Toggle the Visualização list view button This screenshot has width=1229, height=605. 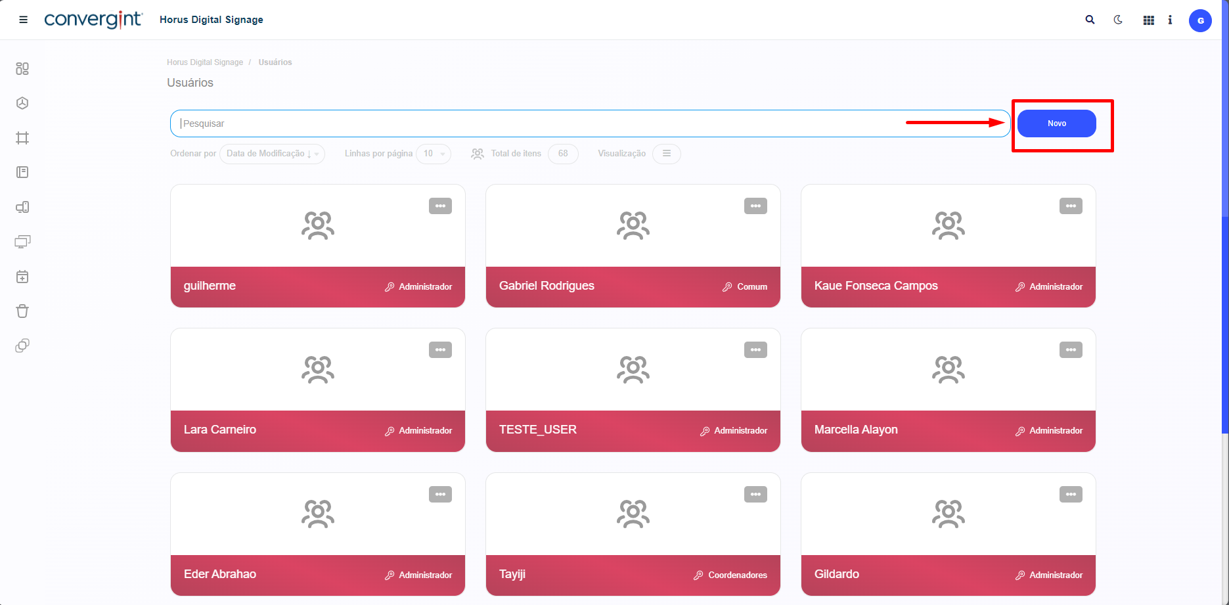(666, 154)
